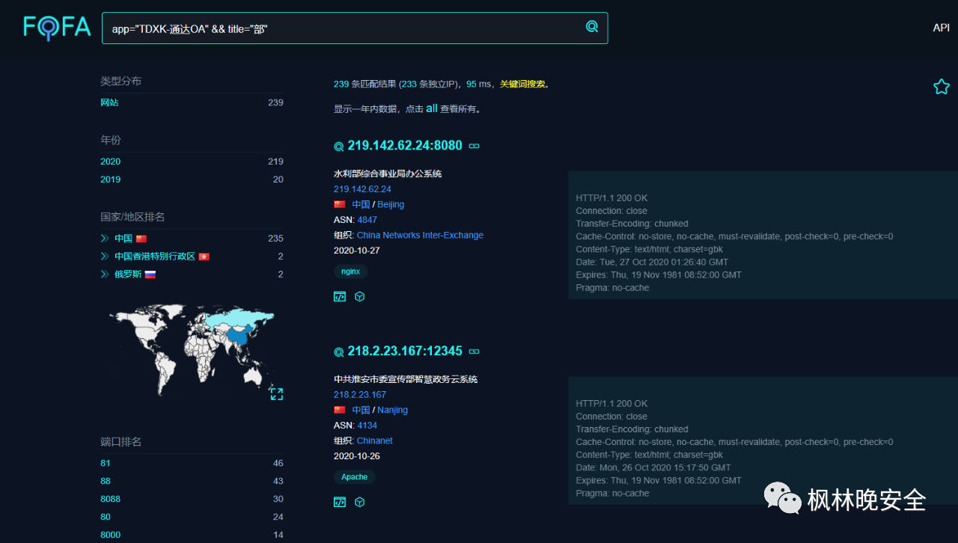This screenshot has height=543, width=958.
Task: Filter by 中国香港特别行政区
Action: (155, 257)
